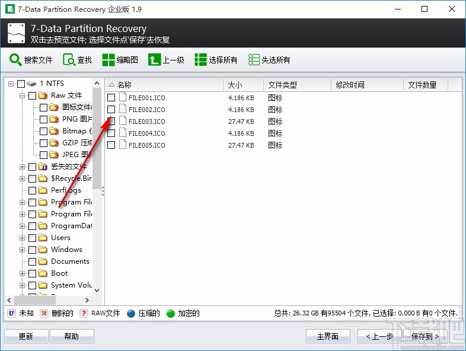Sort by 大小 column header

click(x=243, y=85)
